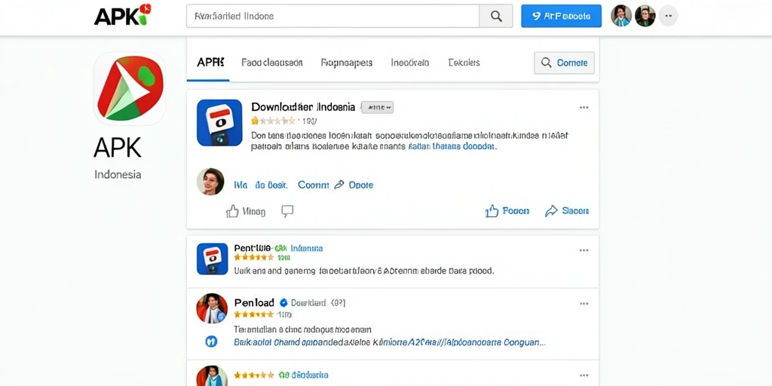This screenshot has width=772, height=386.
Task: Click the Comm link in the first post
Action: [x=313, y=185]
